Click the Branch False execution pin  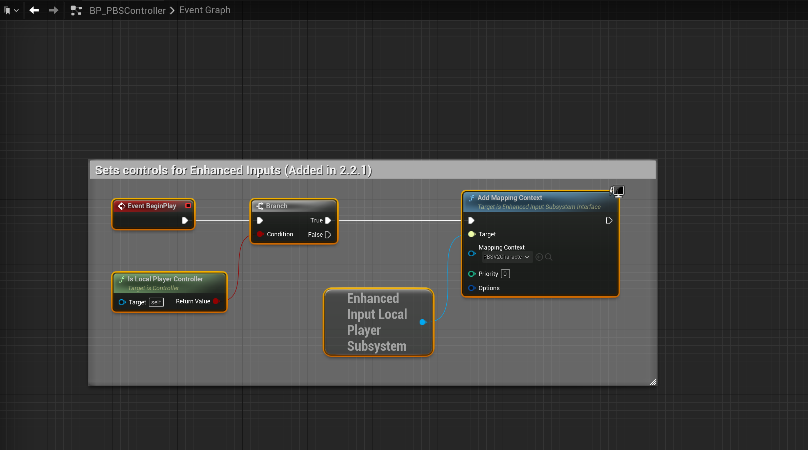coord(328,235)
